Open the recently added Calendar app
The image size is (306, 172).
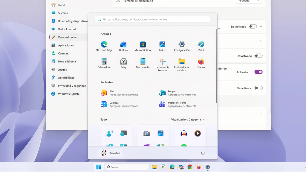click(120, 104)
